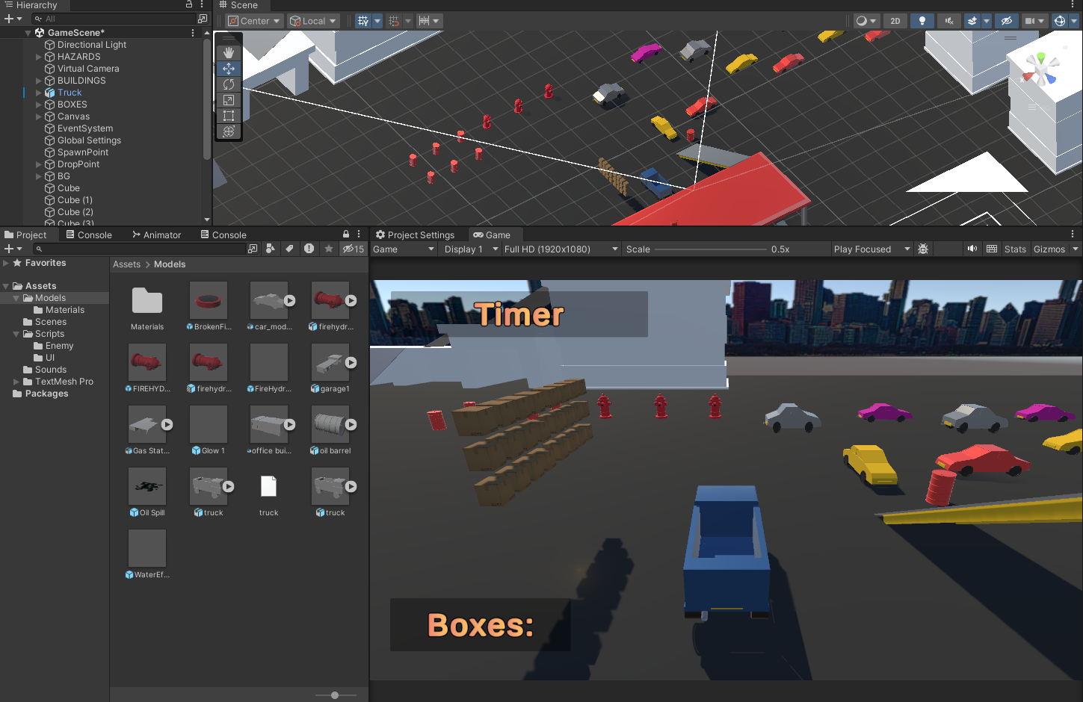Open the Hierarchy panel kebab menu
The width and height of the screenshot is (1083, 702).
pos(202,5)
